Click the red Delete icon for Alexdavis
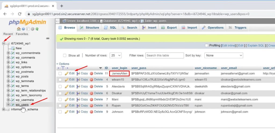Screen dimensions: 275x133 [x=92, y=86]
